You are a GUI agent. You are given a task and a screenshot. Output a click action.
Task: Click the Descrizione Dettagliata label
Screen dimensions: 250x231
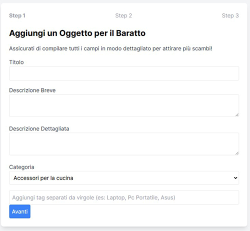[x=39, y=129]
